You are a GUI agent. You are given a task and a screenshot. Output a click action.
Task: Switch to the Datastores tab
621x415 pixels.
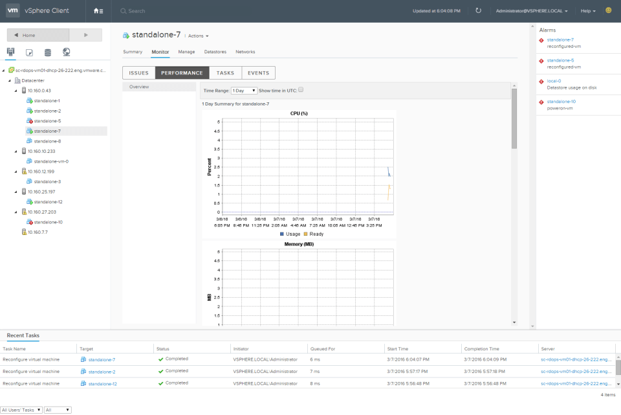[x=215, y=52]
